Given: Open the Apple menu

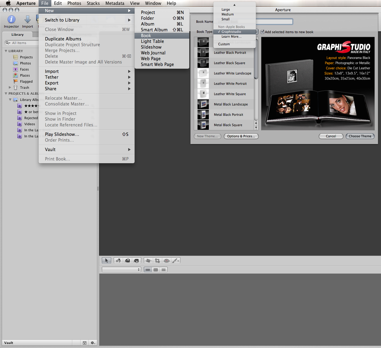Looking at the screenshot, I should 8,3.
